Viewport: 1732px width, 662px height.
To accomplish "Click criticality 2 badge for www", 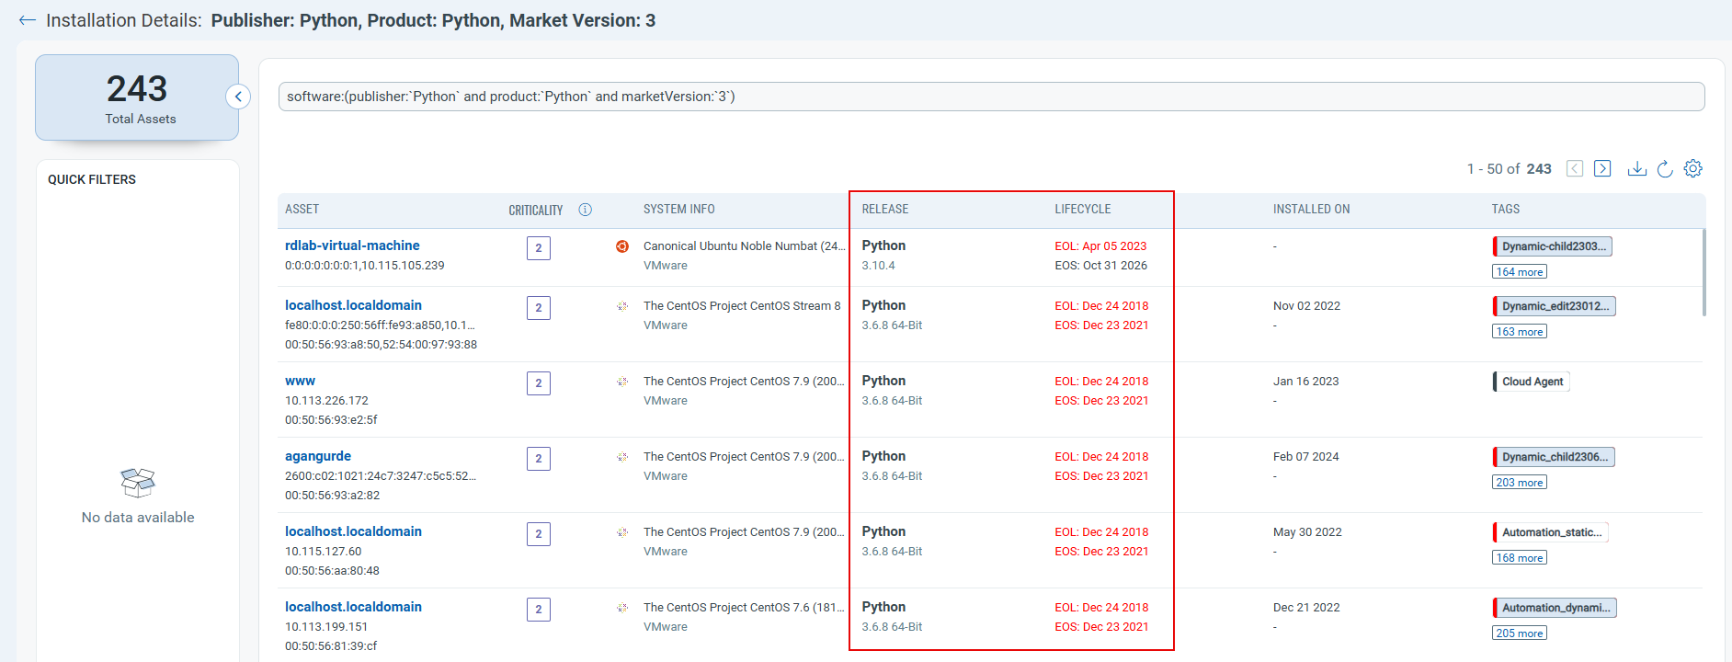I will pyautogui.click(x=539, y=383).
